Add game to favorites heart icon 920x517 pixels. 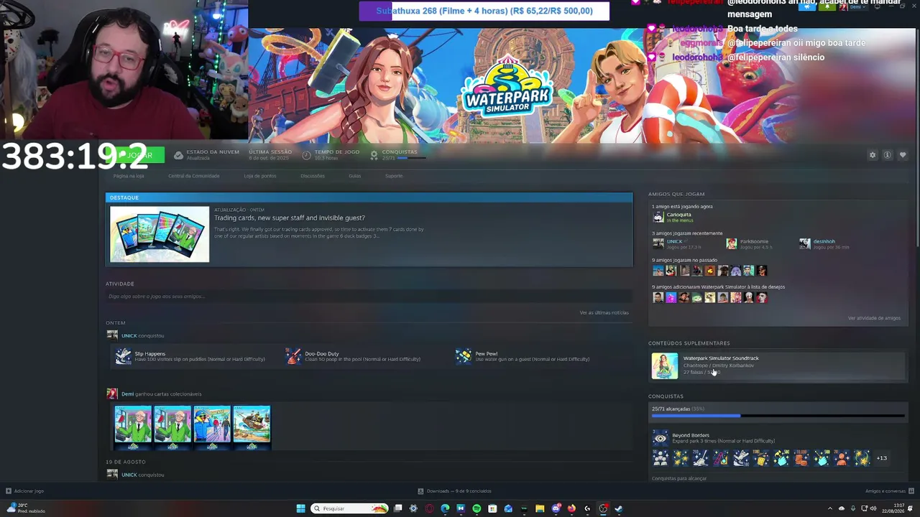903,155
